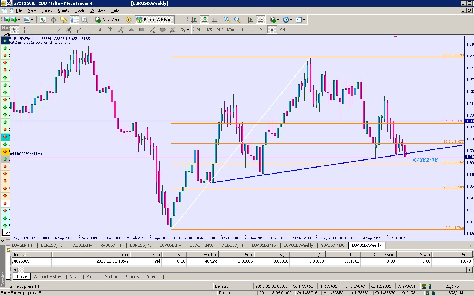This screenshot has height=296, width=474.
Task: Switch to the GBPUSD,M30 chart tab
Action: [x=333, y=245]
